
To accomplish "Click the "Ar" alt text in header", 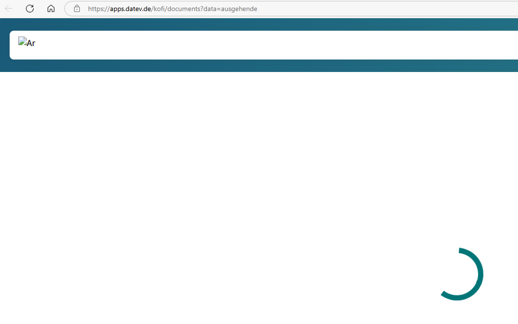I will point(31,44).
